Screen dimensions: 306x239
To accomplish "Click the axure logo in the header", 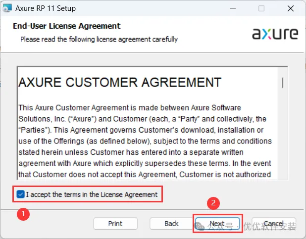I will 275,34.
